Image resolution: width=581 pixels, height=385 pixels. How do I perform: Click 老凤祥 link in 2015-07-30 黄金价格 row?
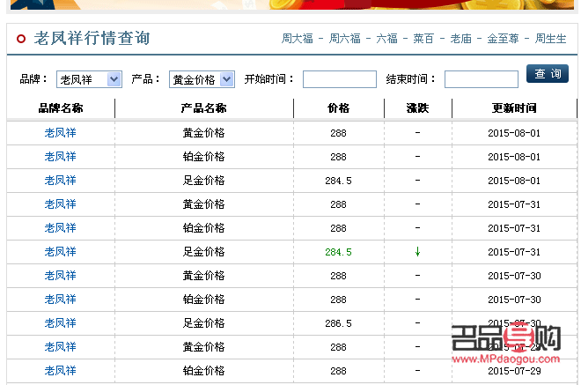[61, 276]
